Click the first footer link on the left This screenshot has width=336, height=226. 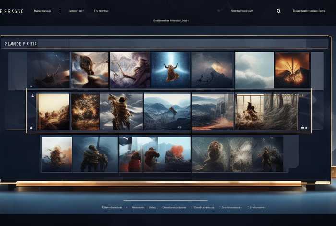[111, 207]
